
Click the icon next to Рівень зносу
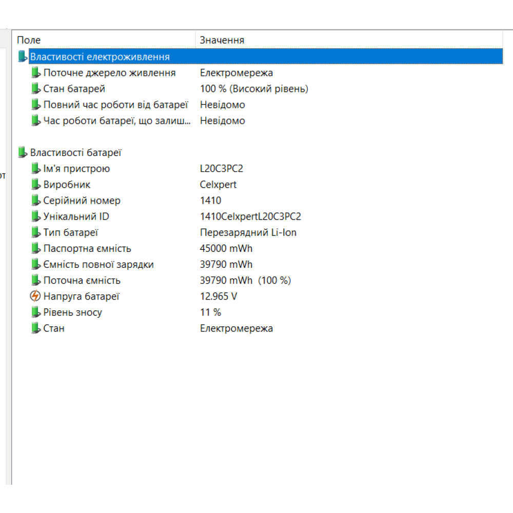coord(36,312)
